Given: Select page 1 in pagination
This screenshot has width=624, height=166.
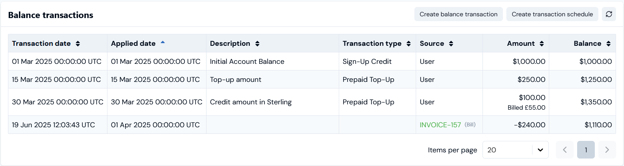Looking at the screenshot, I should click(x=586, y=150).
